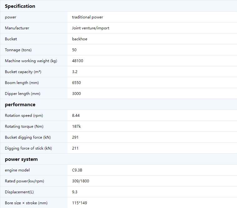This screenshot has height=208, width=237.
Task: Click the 115*149 bore and stroke value
Action: tap(79, 203)
